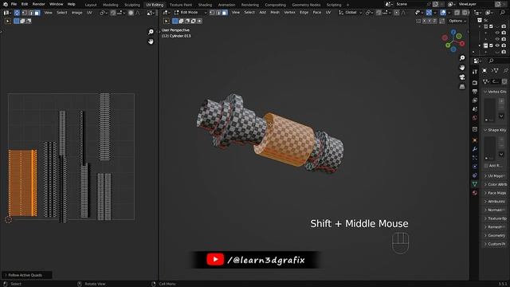Switch to the Geometry Nodes workspace tab
This screenshot has height=287, width=510.
pos(306,5)
